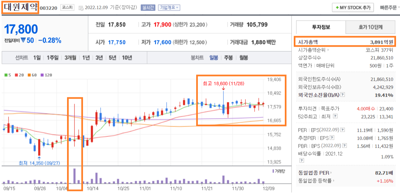The width and height of the screenshot is (400, 195).
Task: Click the 거래량 volume legend marker
Action: point(273,171)
